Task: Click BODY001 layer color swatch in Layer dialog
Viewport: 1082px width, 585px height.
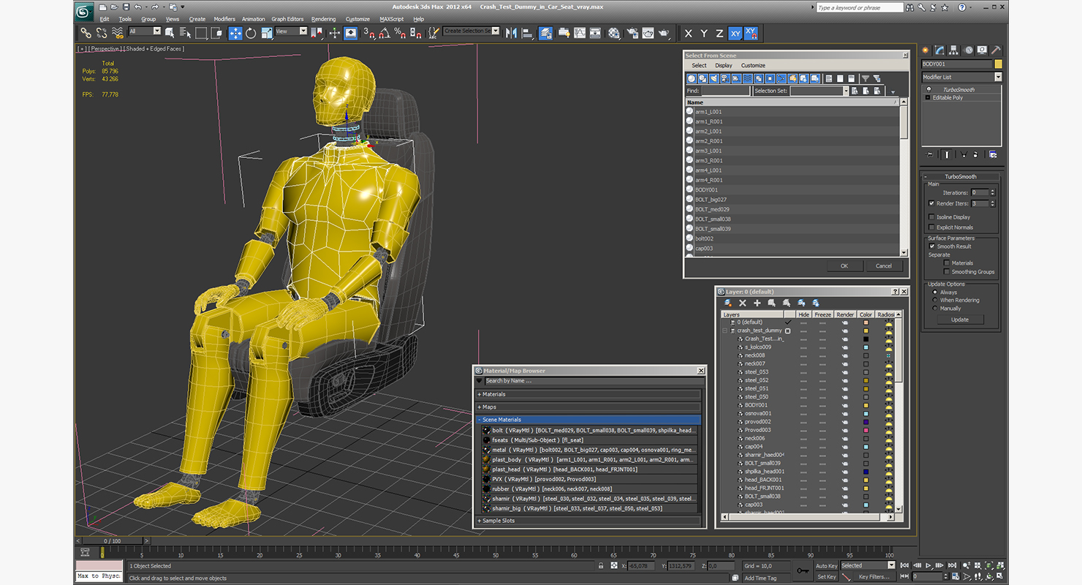Action: pyautogui.click(x=866, y=405)
